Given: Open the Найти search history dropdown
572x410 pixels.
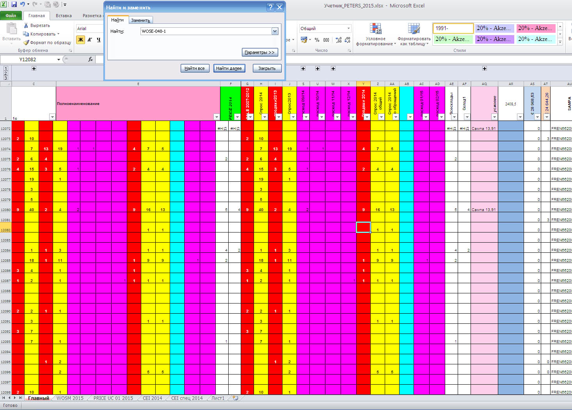Looking at the screenshot, I should (x=275, y=31).
